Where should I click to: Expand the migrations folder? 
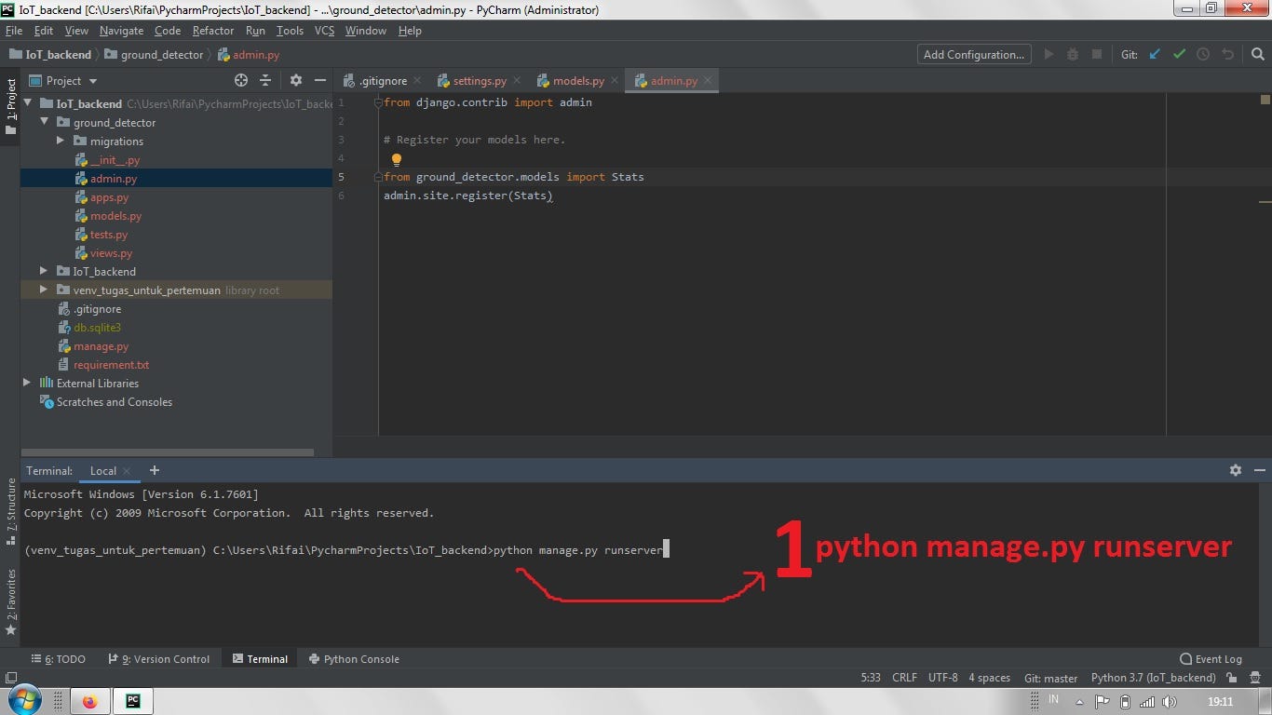(x=61, y=141)
